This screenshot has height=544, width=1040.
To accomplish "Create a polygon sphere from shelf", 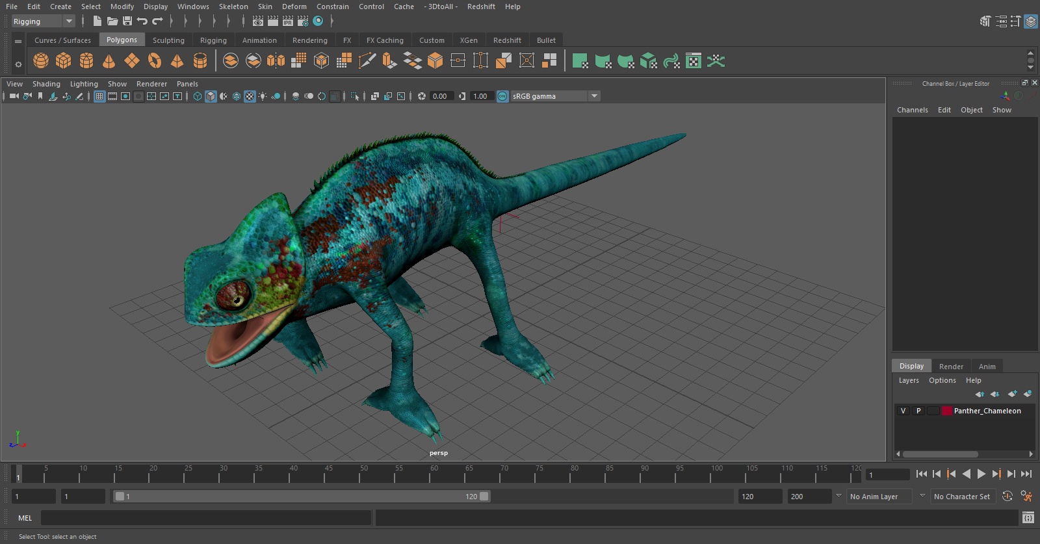I will click(41, 61).
